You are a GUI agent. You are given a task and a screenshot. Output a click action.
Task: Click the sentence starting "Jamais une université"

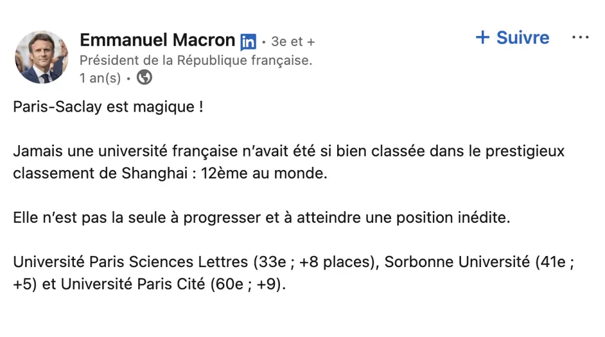288,151
